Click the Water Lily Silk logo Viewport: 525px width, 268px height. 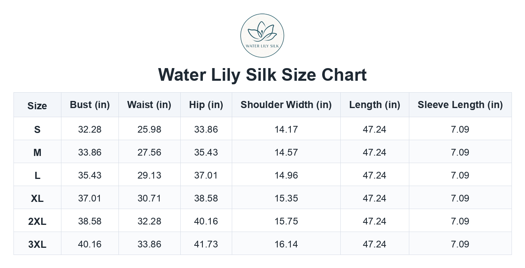[x=262, y=36]
